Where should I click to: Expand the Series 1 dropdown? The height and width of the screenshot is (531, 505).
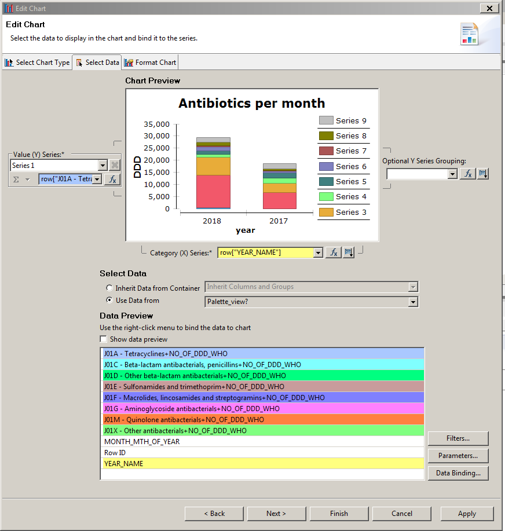click(x=103, y=166)
